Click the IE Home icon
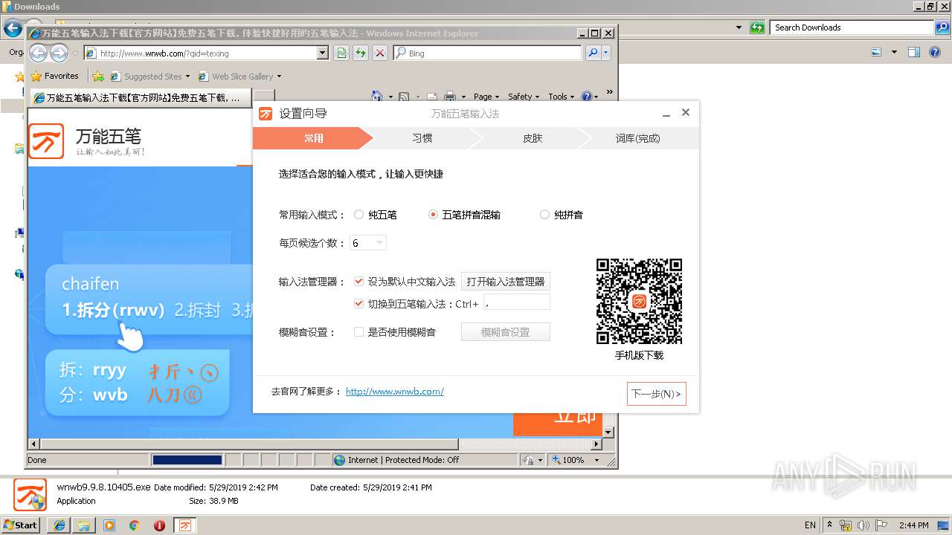The image size is (952, 535). pyautogui.click(x=377, y=97)
